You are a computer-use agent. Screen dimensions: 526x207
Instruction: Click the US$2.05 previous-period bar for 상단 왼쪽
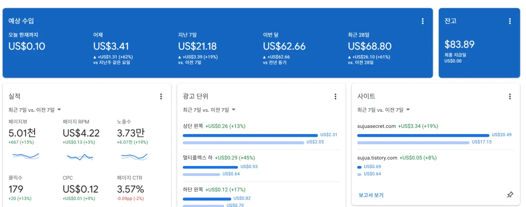tap(243, 143)
